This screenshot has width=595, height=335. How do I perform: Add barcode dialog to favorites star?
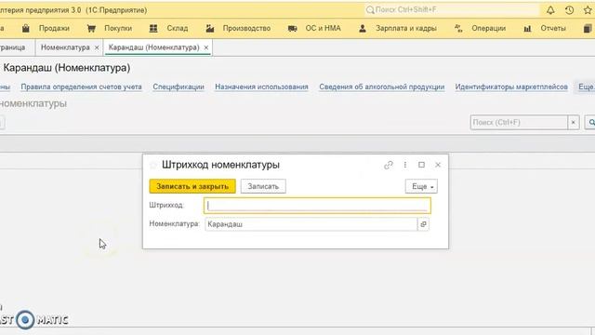[x=152, y=166]
